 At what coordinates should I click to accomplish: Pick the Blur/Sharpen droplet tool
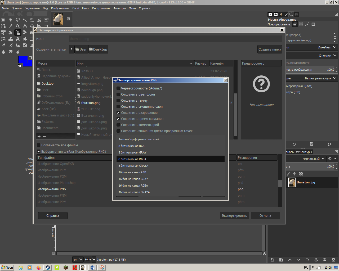pyautogui.click(x=3, y=52)
